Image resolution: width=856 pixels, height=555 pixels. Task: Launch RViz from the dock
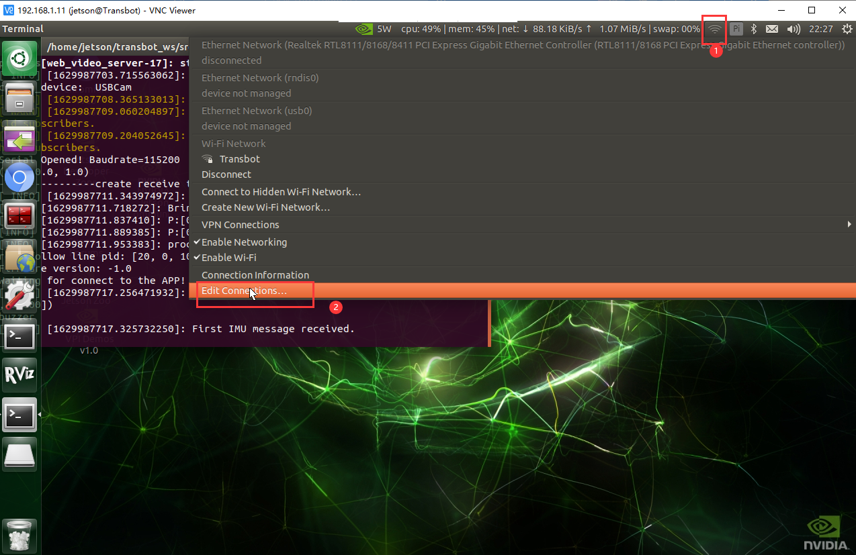(x=19, y=376)
